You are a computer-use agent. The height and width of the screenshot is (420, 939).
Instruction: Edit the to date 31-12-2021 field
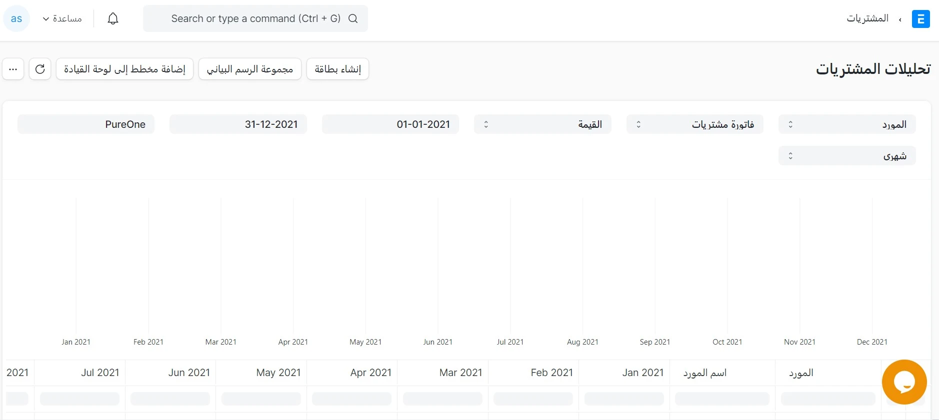point(238,124)
